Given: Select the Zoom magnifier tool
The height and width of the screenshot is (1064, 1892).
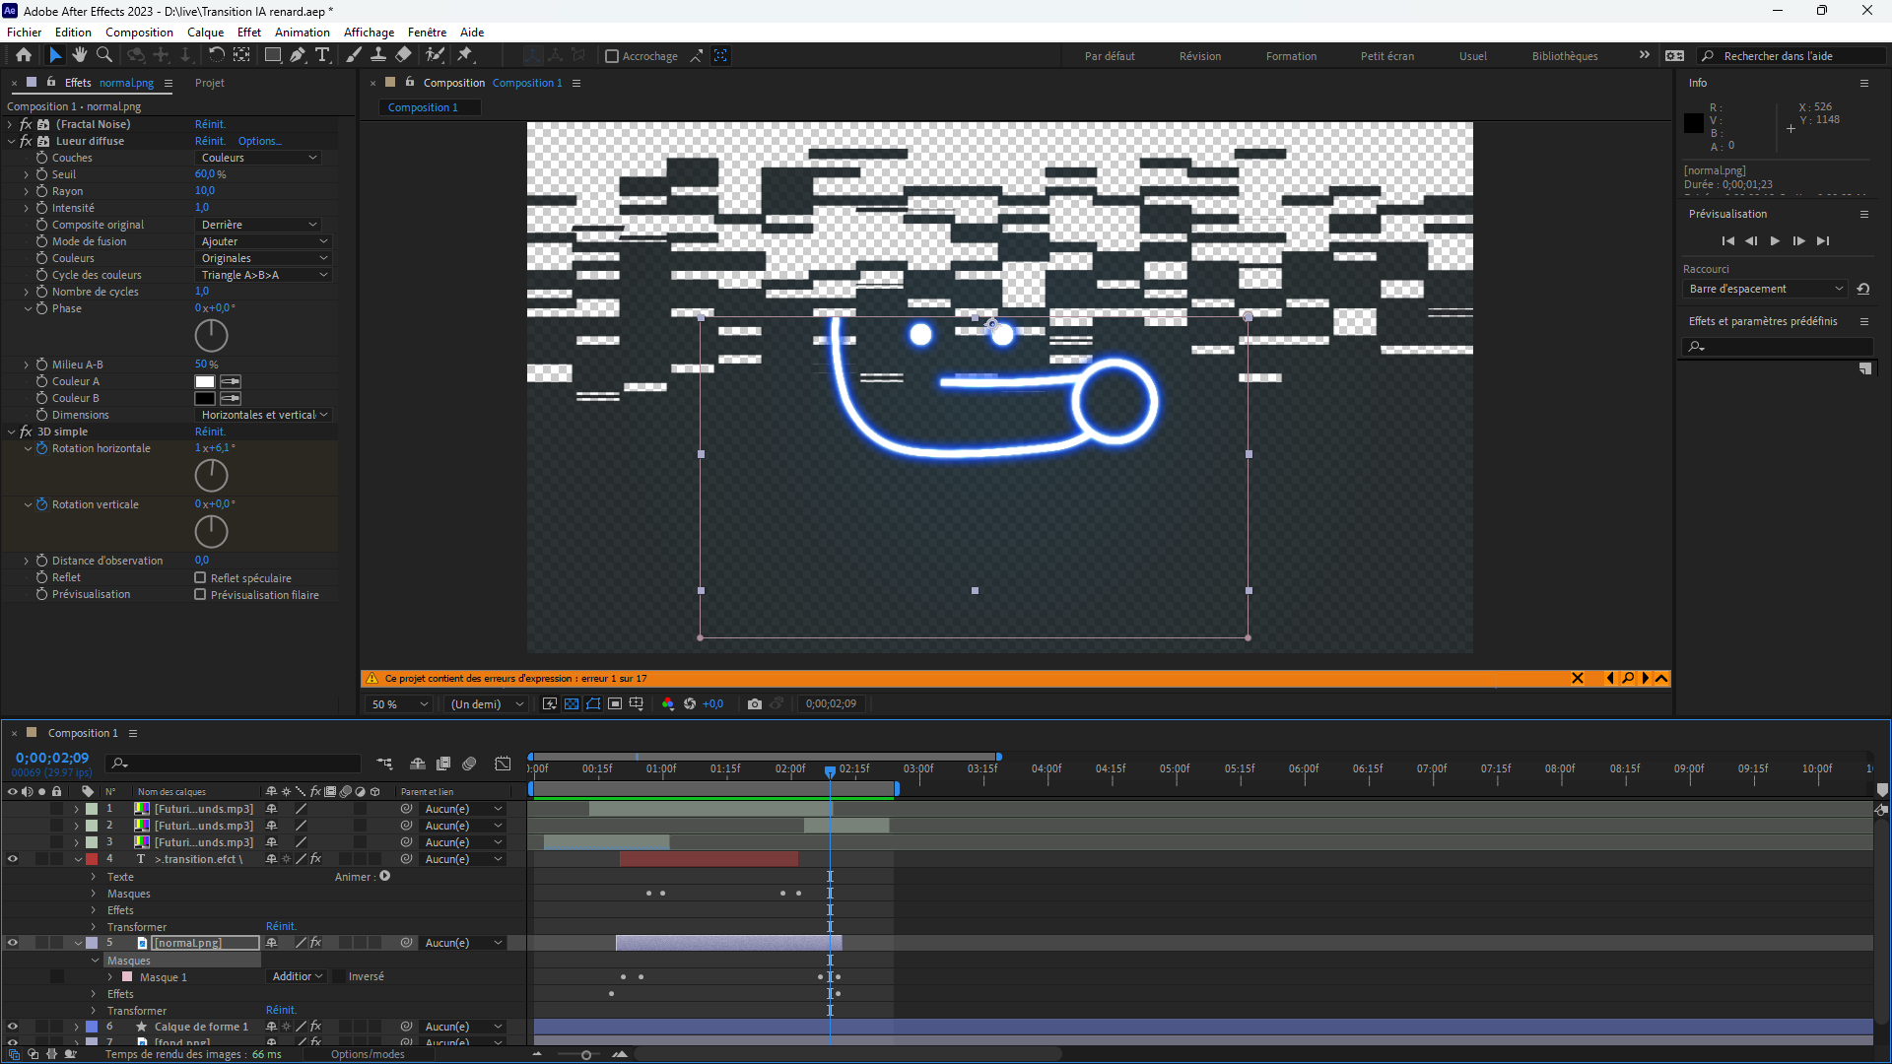Looking at the screenshot, I should pos(104,55).
